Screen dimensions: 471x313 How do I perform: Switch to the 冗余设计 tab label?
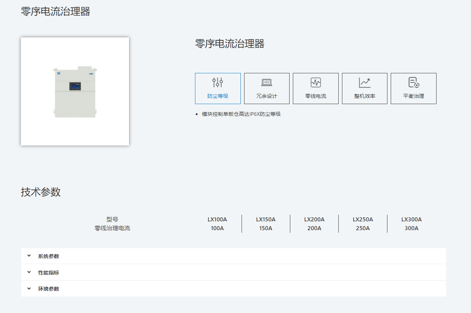click(x=266, y=96)
